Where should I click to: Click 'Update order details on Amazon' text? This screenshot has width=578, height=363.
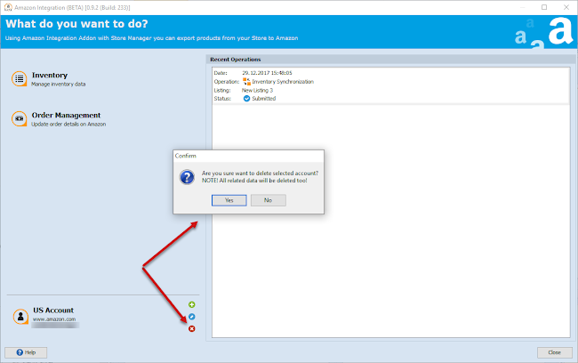68,125
